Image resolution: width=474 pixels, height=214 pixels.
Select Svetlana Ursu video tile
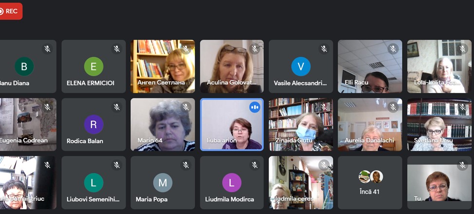439,125
